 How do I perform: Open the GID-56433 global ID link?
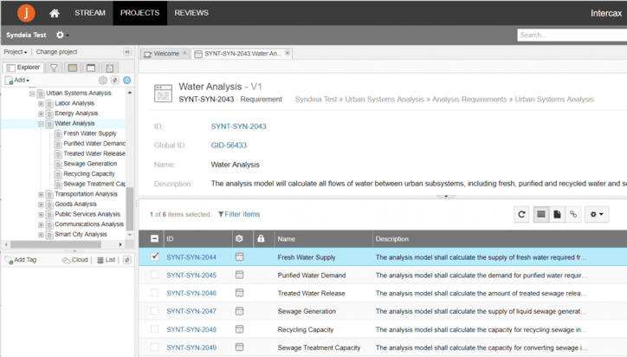pyautogui.click(x=229, y=146)
